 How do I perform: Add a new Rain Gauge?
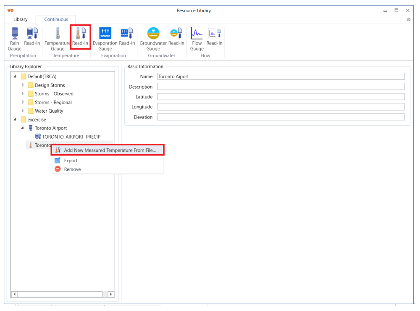pyautogui.click(x=14, y=39)
